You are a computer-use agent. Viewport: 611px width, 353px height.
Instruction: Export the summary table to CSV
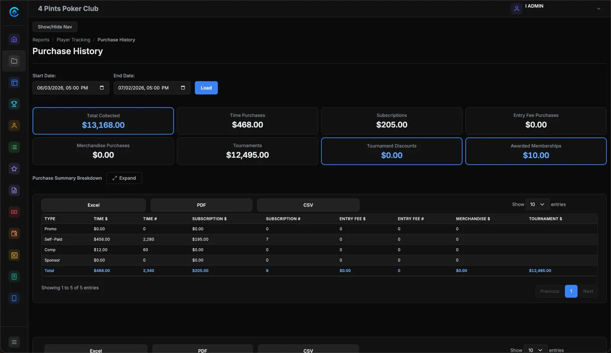click(308, 205)
